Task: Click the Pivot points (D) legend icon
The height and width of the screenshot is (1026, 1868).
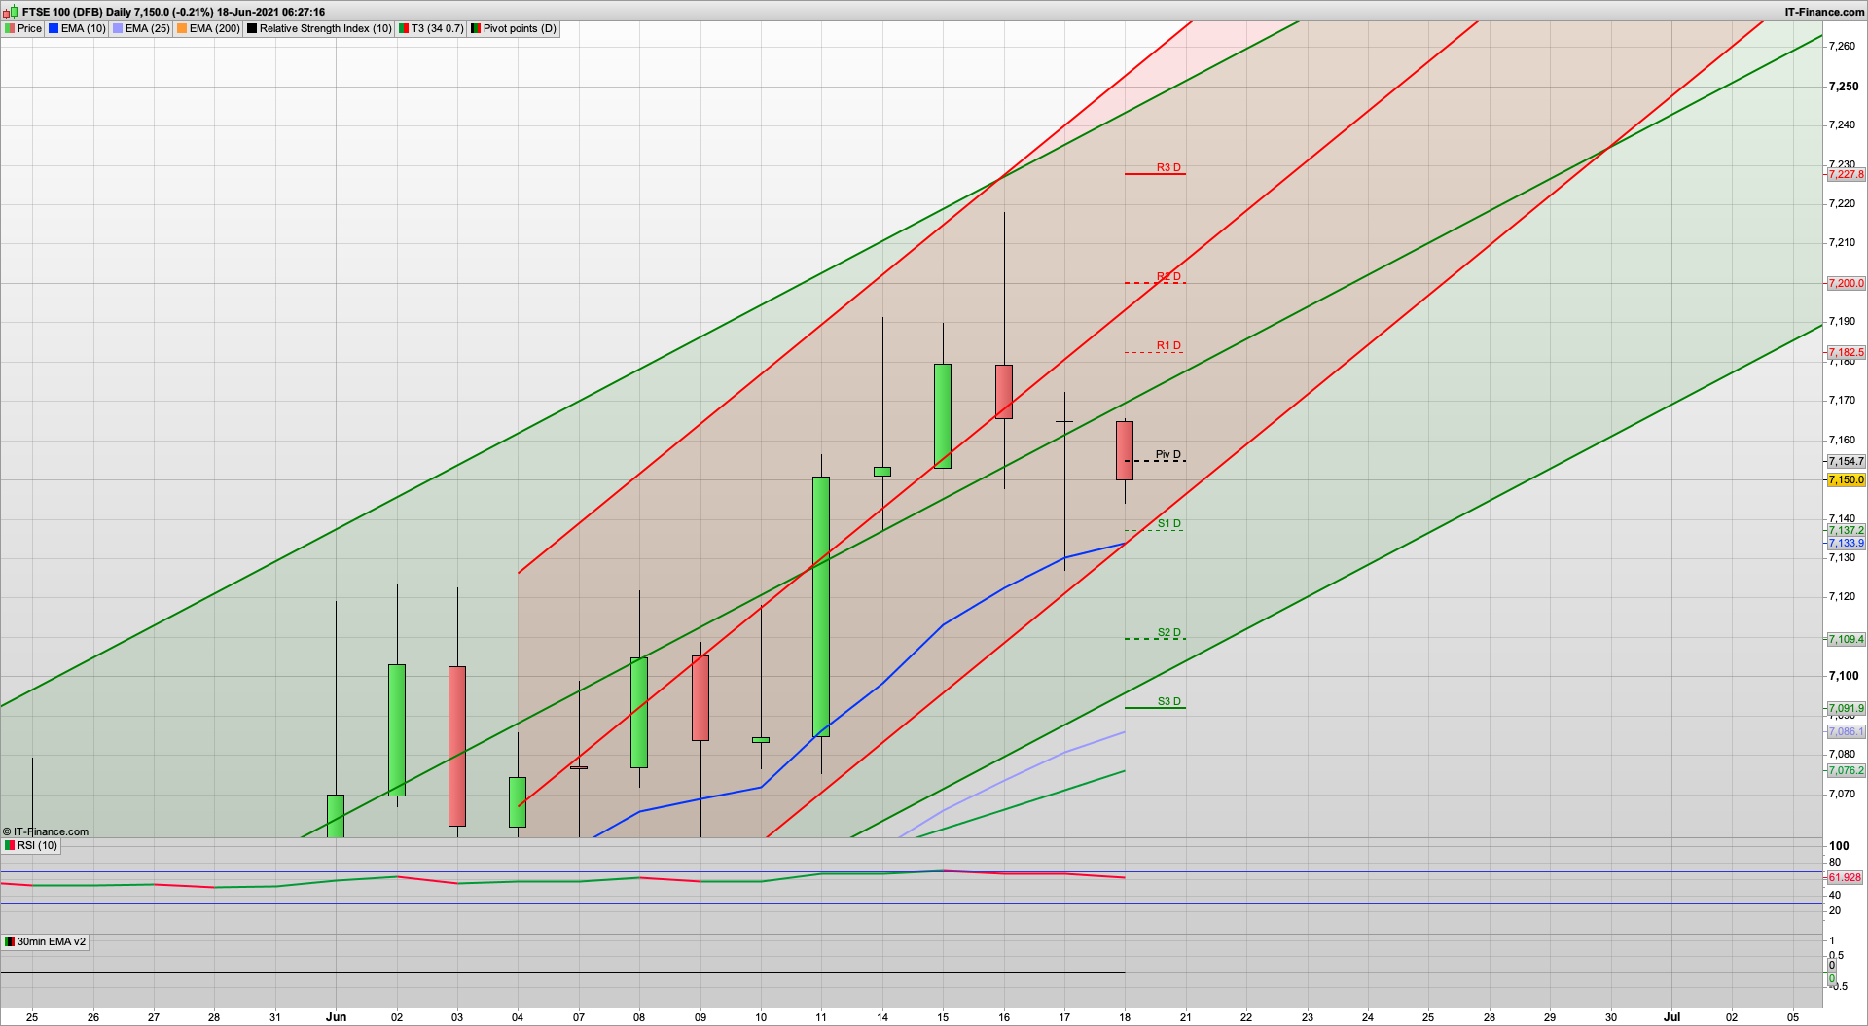Action: pos(476,28)
